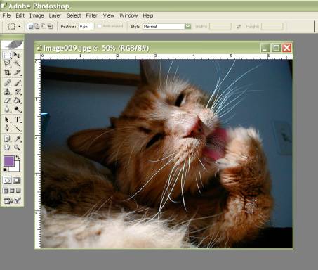Image resolution: width=318 pixels, height=270 pixels.
Task: Open the Layer menu
Action: point(55,15)
